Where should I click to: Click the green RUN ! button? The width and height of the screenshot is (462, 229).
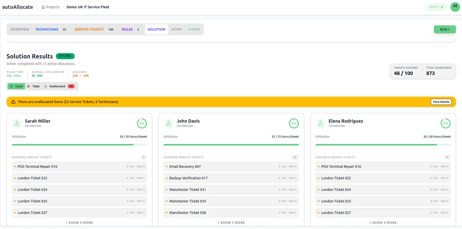[445, 29]
